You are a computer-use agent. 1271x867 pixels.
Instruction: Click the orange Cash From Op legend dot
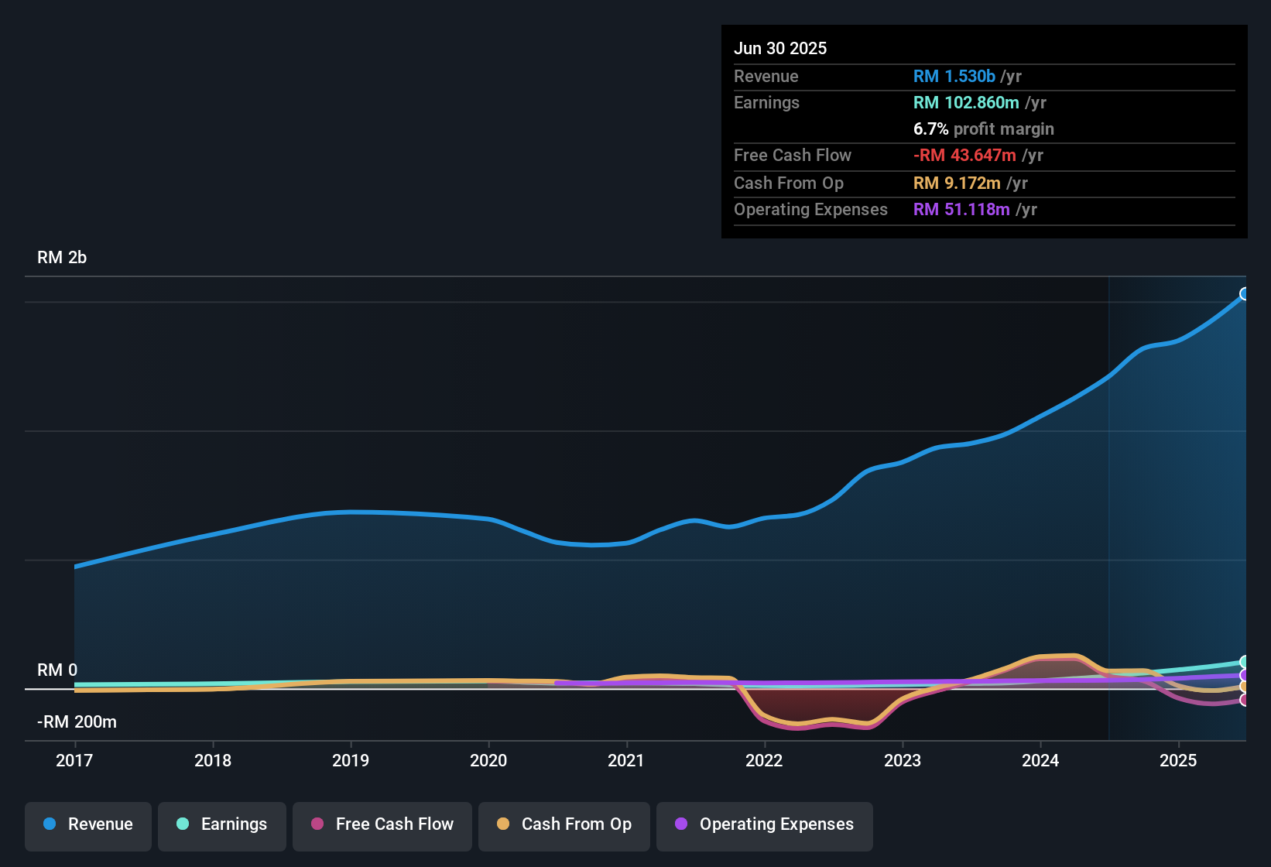[503, 824]
